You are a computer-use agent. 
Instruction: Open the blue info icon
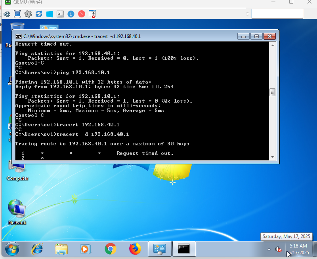point(71,14)
